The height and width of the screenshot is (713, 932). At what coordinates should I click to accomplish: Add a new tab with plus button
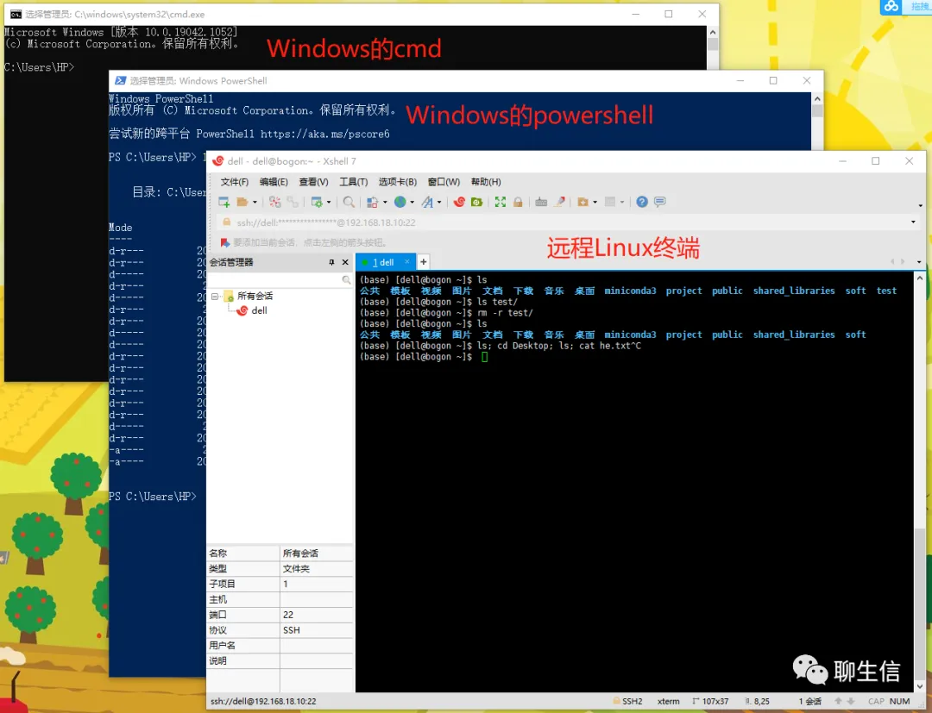click(423, 262)
